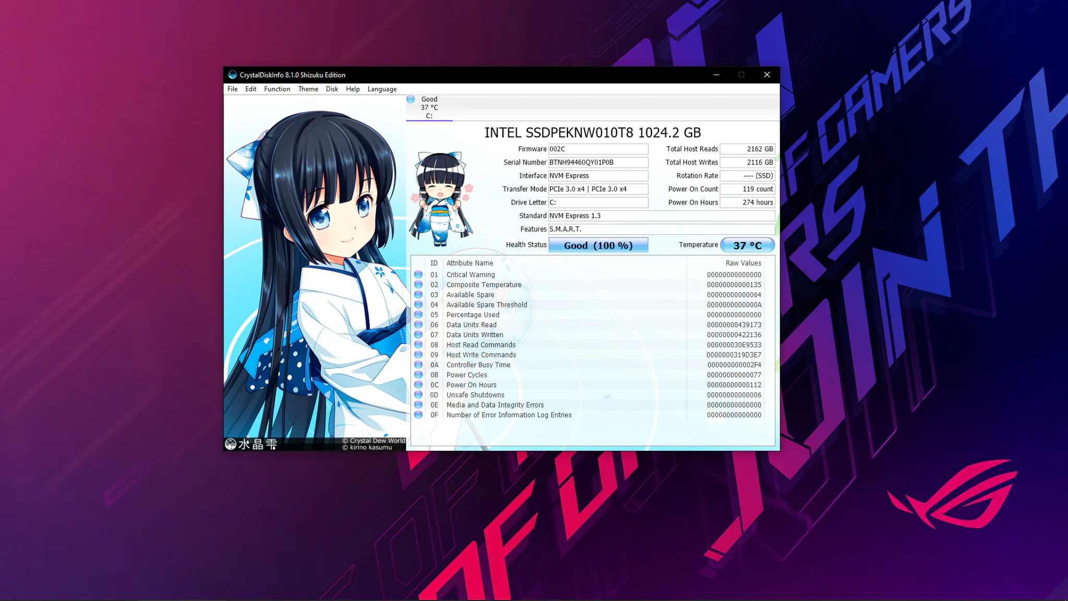
Task: Click the Total Host Reads value 2162 GB
Action: tap(747, 149)
